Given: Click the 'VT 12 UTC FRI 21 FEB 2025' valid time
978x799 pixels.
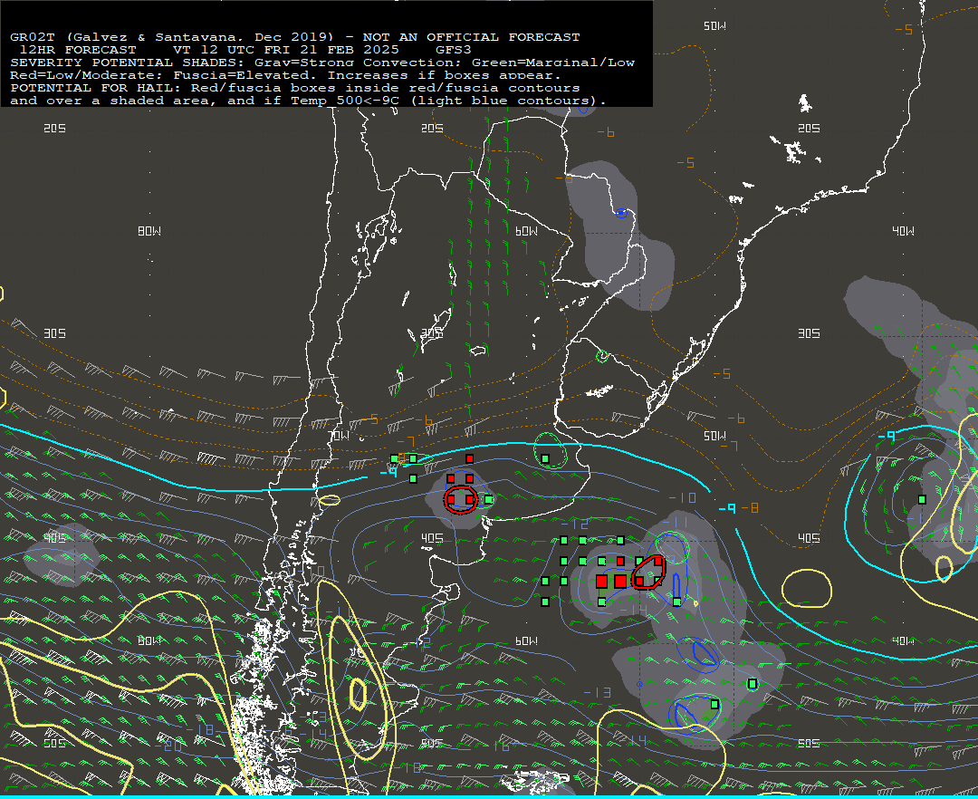Looking at the screenshot, I should (x=285, y=50).
